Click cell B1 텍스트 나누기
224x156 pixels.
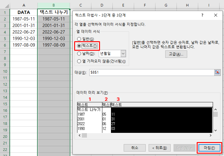pos(54,12)
